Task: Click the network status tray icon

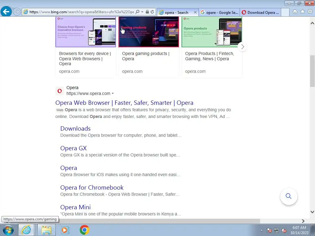Action: (277, 230)
